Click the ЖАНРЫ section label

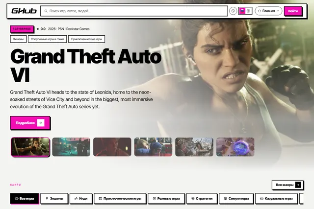click(x=15, y=185)
